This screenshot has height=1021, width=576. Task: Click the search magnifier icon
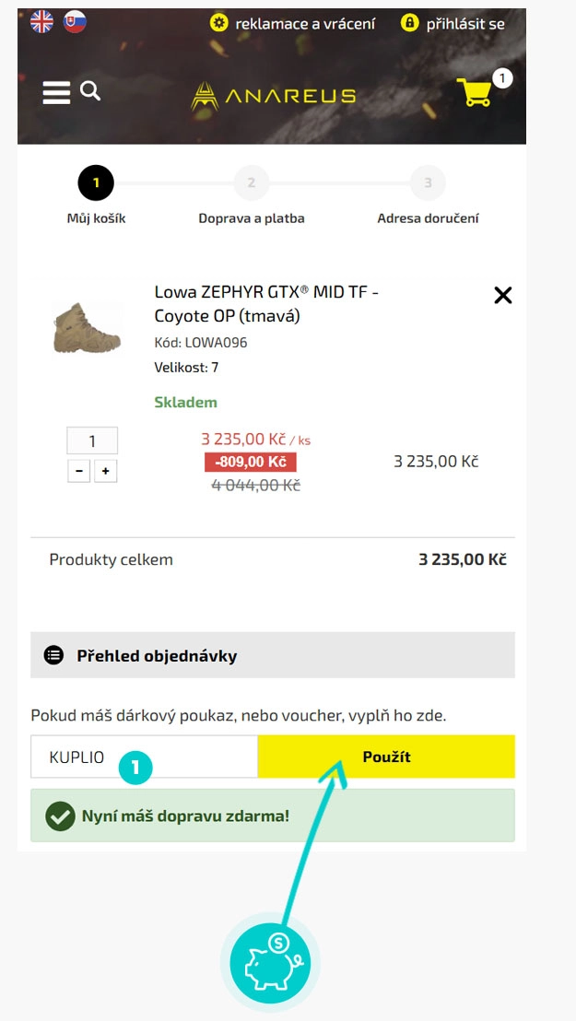(x=90, y=90)
